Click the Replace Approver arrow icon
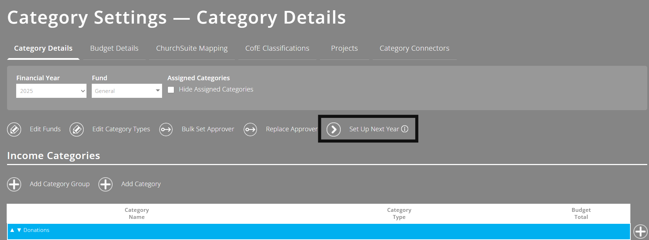The image size is (649, 240). [250, 130]
